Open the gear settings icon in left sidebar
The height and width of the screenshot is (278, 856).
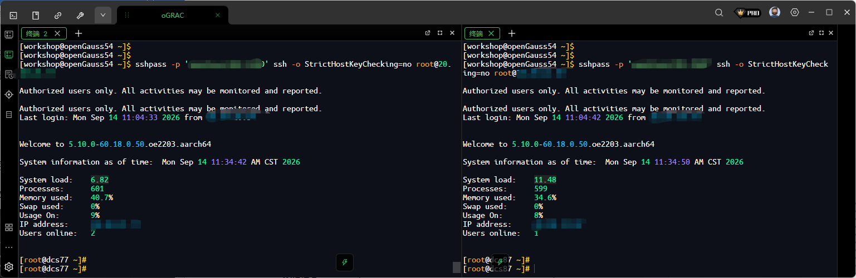click(x=9, y=267)
